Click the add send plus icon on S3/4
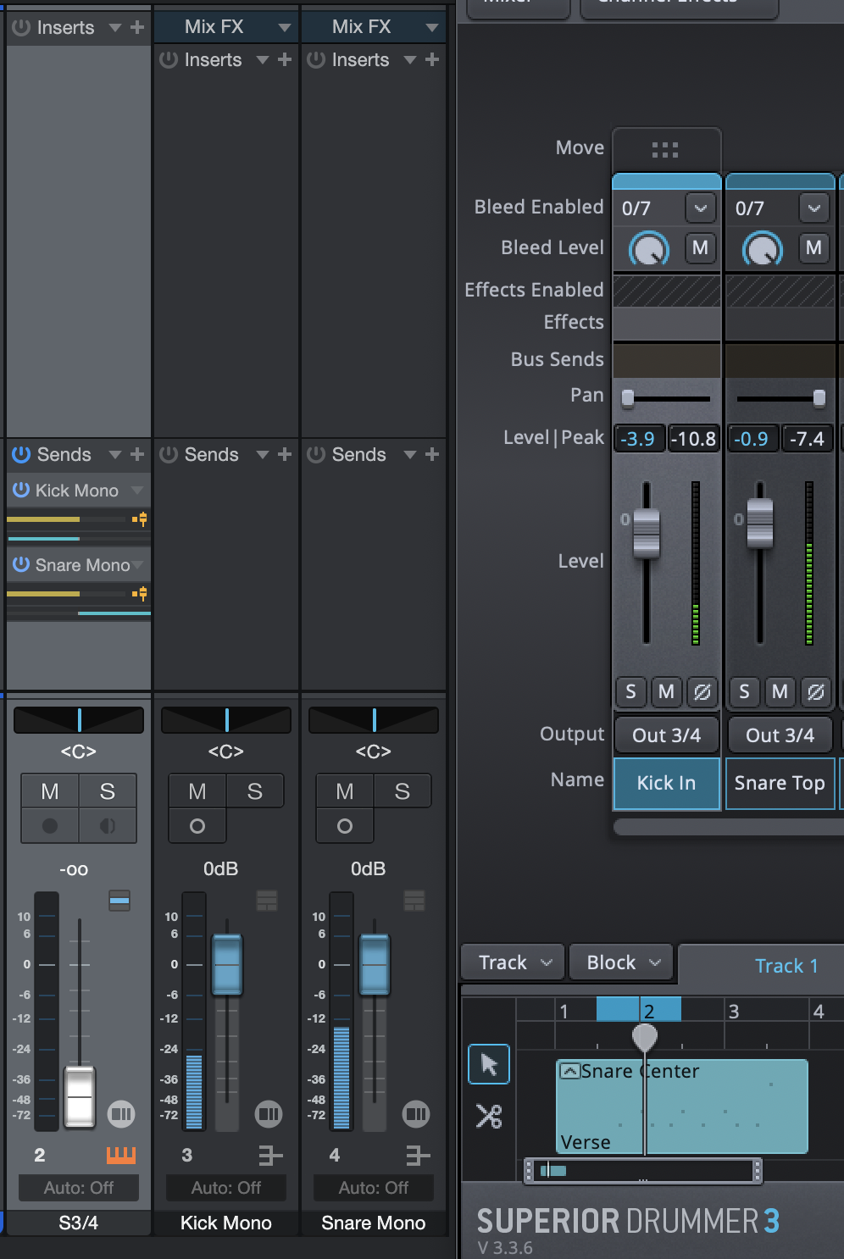Image resolution: width=844 pixels, height=1259 pixels. (137, 455)
